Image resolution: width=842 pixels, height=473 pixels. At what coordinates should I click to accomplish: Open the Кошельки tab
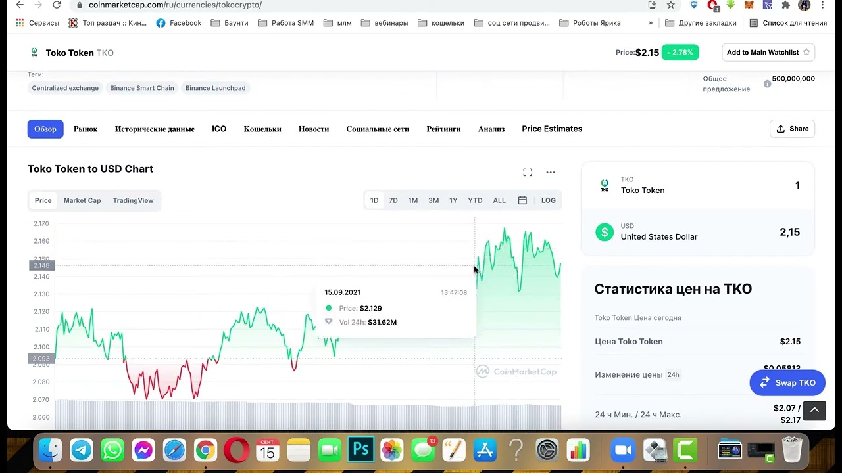point(262,129)
